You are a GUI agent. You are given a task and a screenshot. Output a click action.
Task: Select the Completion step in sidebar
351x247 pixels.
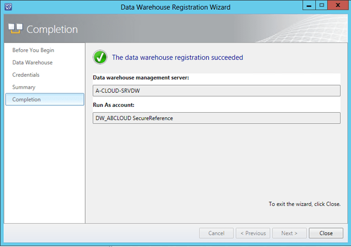point(27,100)
